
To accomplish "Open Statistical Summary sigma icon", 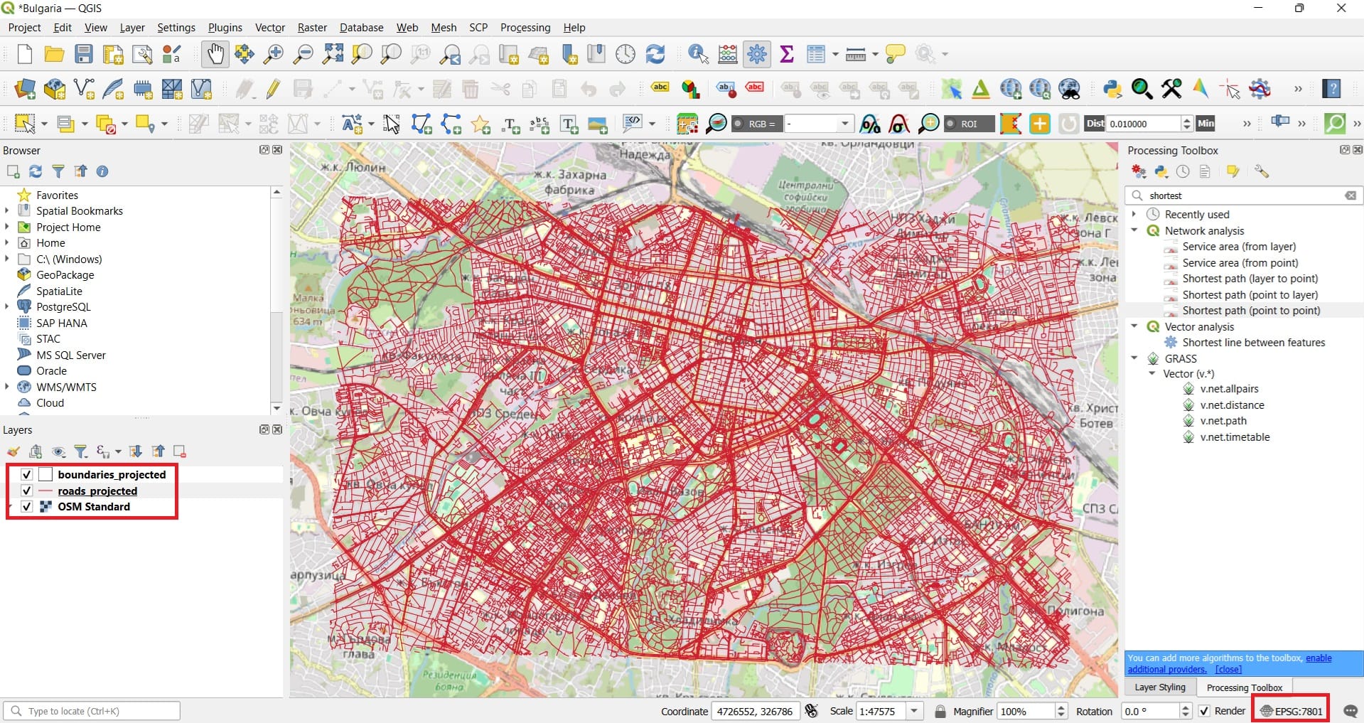I will (787, 54).
